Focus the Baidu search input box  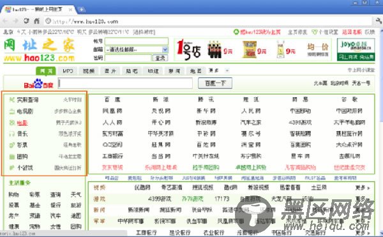point(125,83)
